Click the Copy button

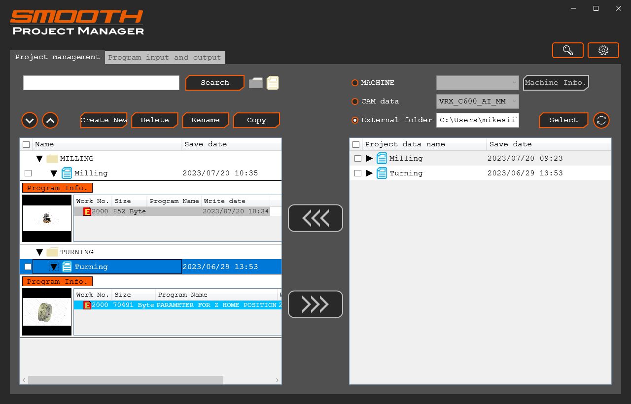pyautogui.click(x=256, y=120)
